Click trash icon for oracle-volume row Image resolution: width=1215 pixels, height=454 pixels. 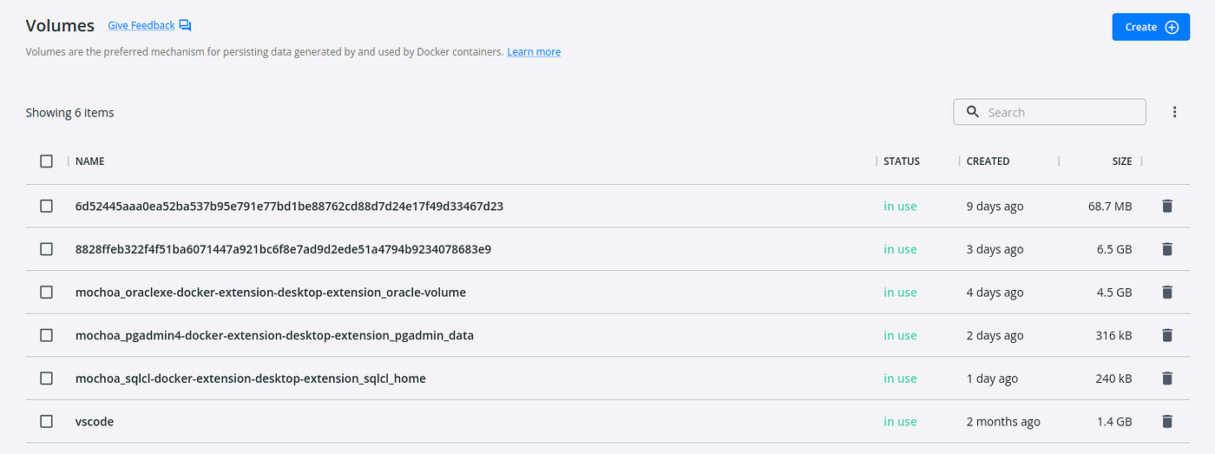coord(1166,293)
